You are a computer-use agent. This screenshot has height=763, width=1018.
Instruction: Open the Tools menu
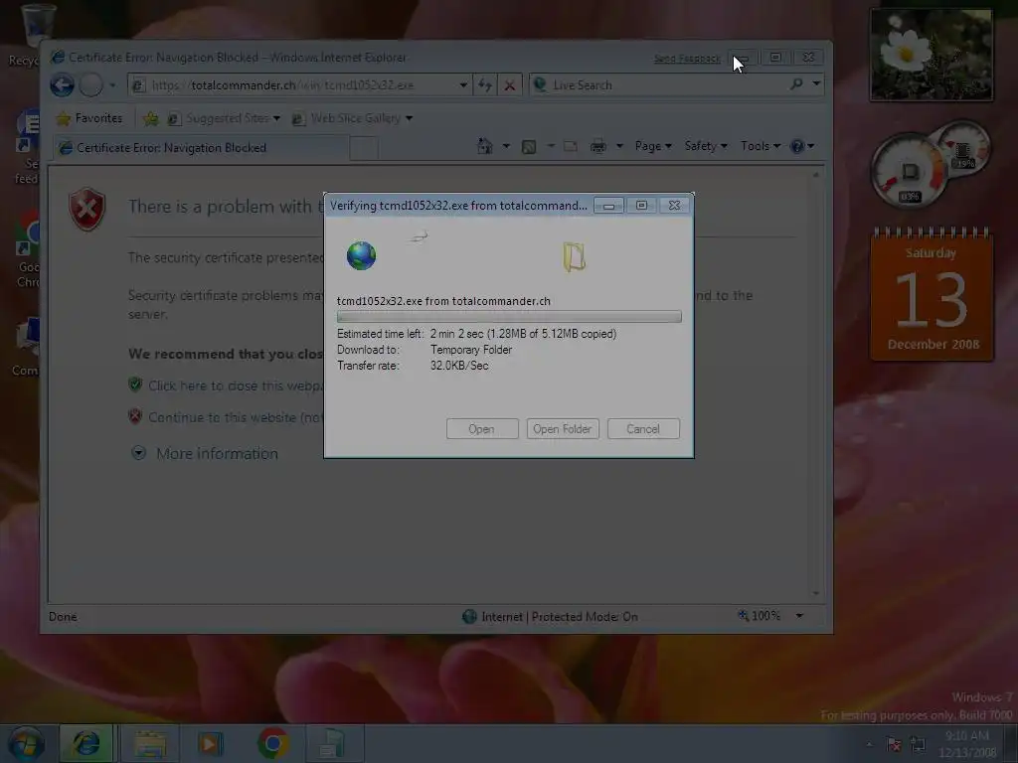pos(761,146)
